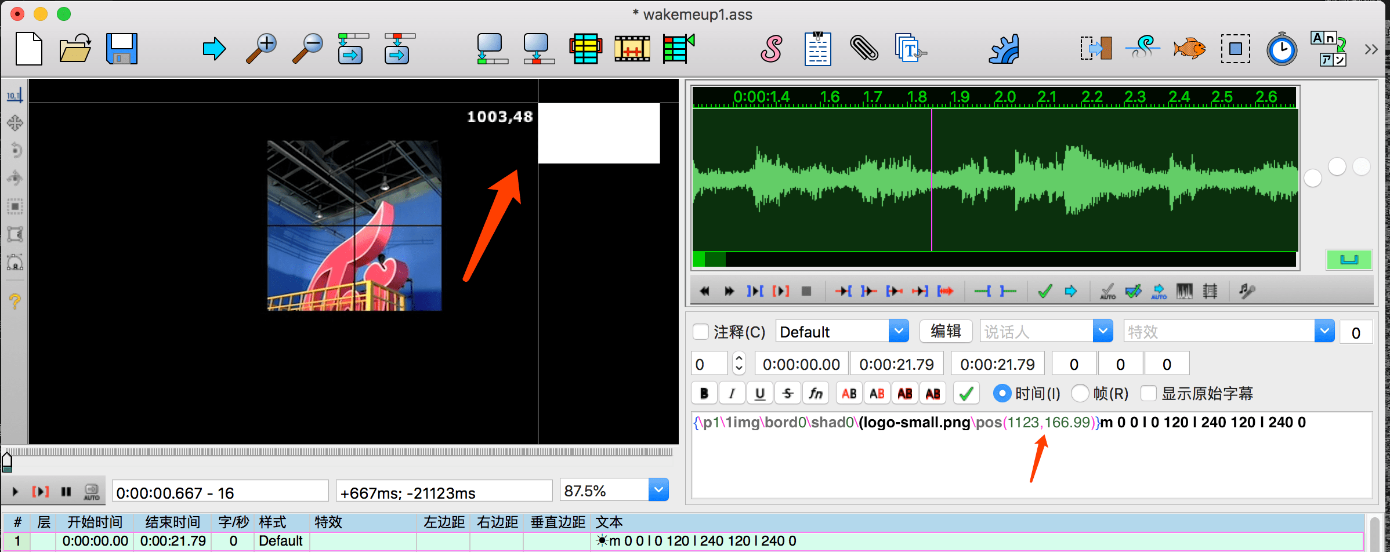Select the 帧(R) frame radio button

(x=1080, y=393)
